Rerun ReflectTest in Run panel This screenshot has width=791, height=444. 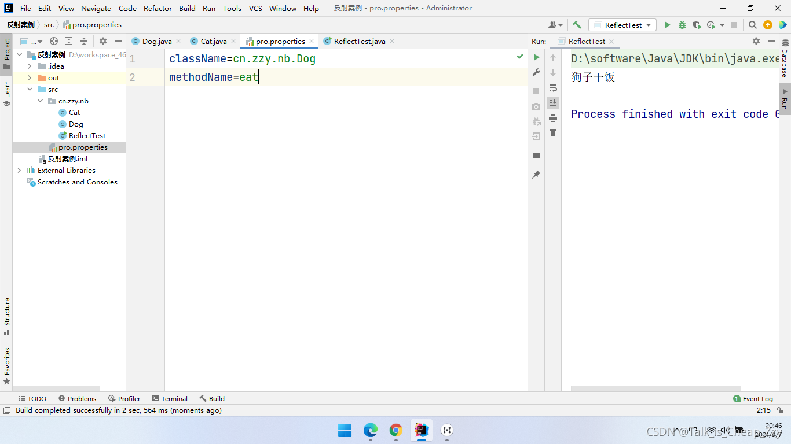coord(536,57)
